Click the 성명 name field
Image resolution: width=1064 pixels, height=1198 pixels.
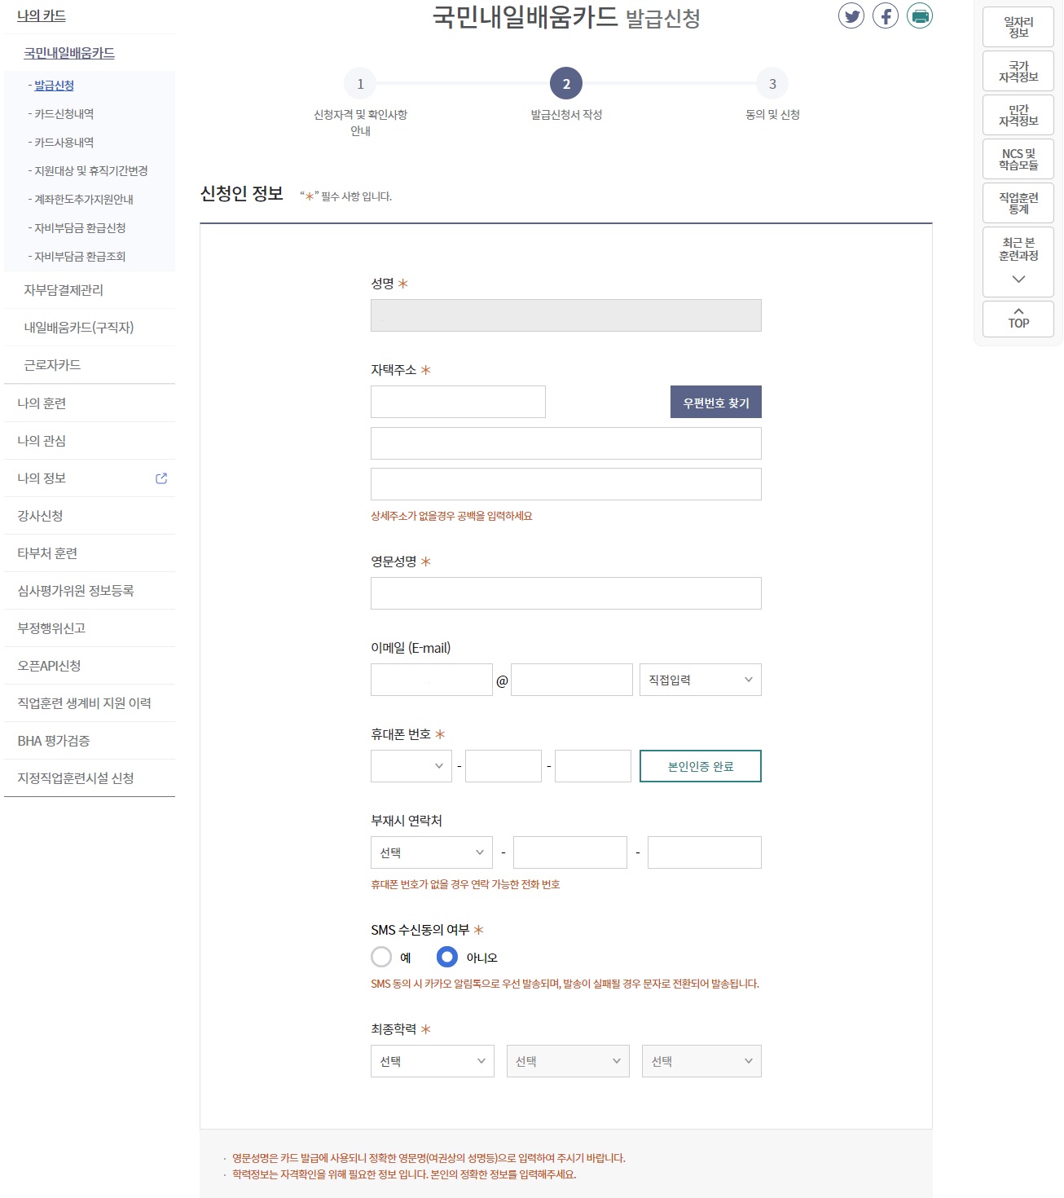point(566,315)
